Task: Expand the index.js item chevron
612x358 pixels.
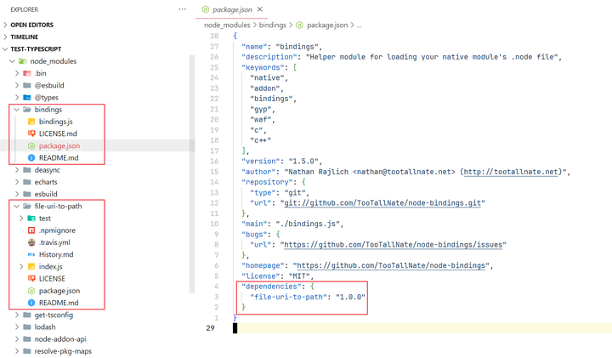Action: tap(21, 267)
